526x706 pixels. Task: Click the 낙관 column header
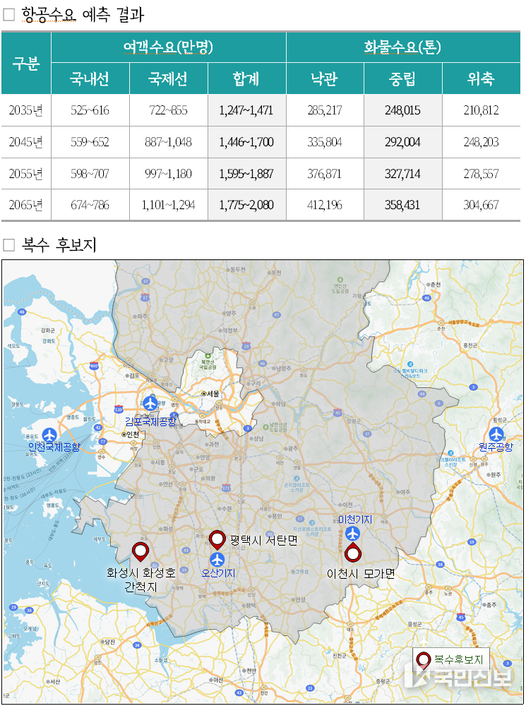pyautogui.click(x=325, y=78)
